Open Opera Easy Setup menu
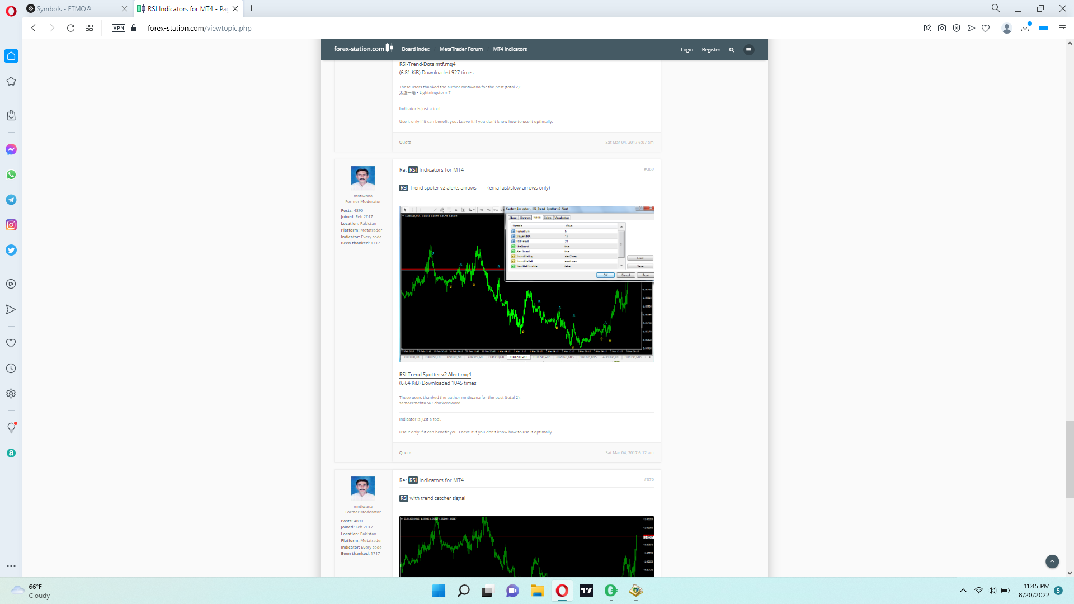The height and width of the screenshot is (604, 1074). pyautogui.click(x=1062, y=28)
